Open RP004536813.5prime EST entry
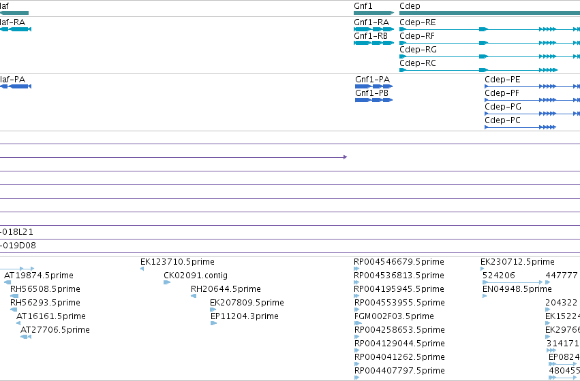 click(399, 276)
